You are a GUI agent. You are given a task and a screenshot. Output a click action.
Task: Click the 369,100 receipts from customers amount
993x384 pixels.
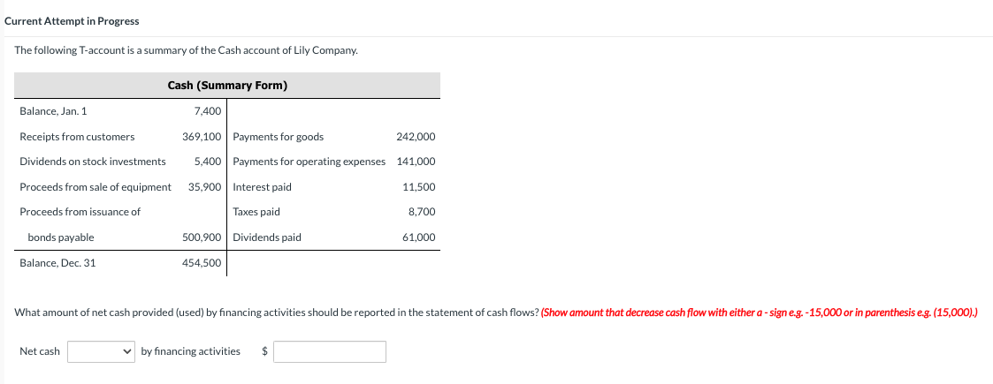(x=202, y=137)
